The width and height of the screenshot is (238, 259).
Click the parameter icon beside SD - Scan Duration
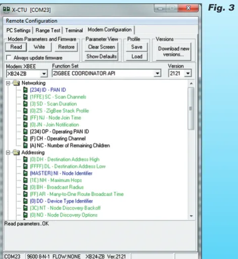[25, 103]
